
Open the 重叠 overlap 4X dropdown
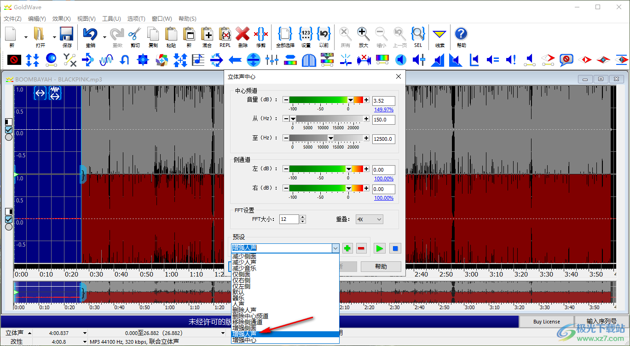pos(369,219)
